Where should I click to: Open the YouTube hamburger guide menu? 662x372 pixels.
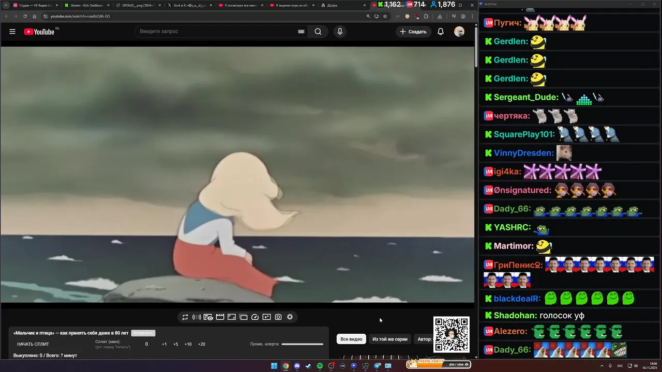tap(12, 32)
